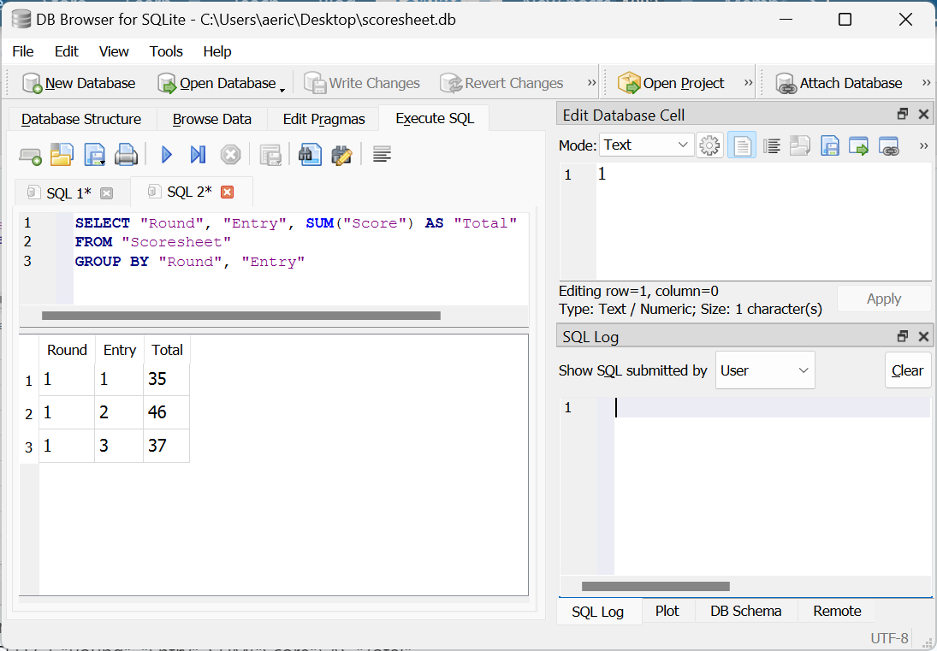The height and width of the screenshot is (651, 937).
Task: Clear the SQL Log with the Clear button
Action: (x=907, y=370)
